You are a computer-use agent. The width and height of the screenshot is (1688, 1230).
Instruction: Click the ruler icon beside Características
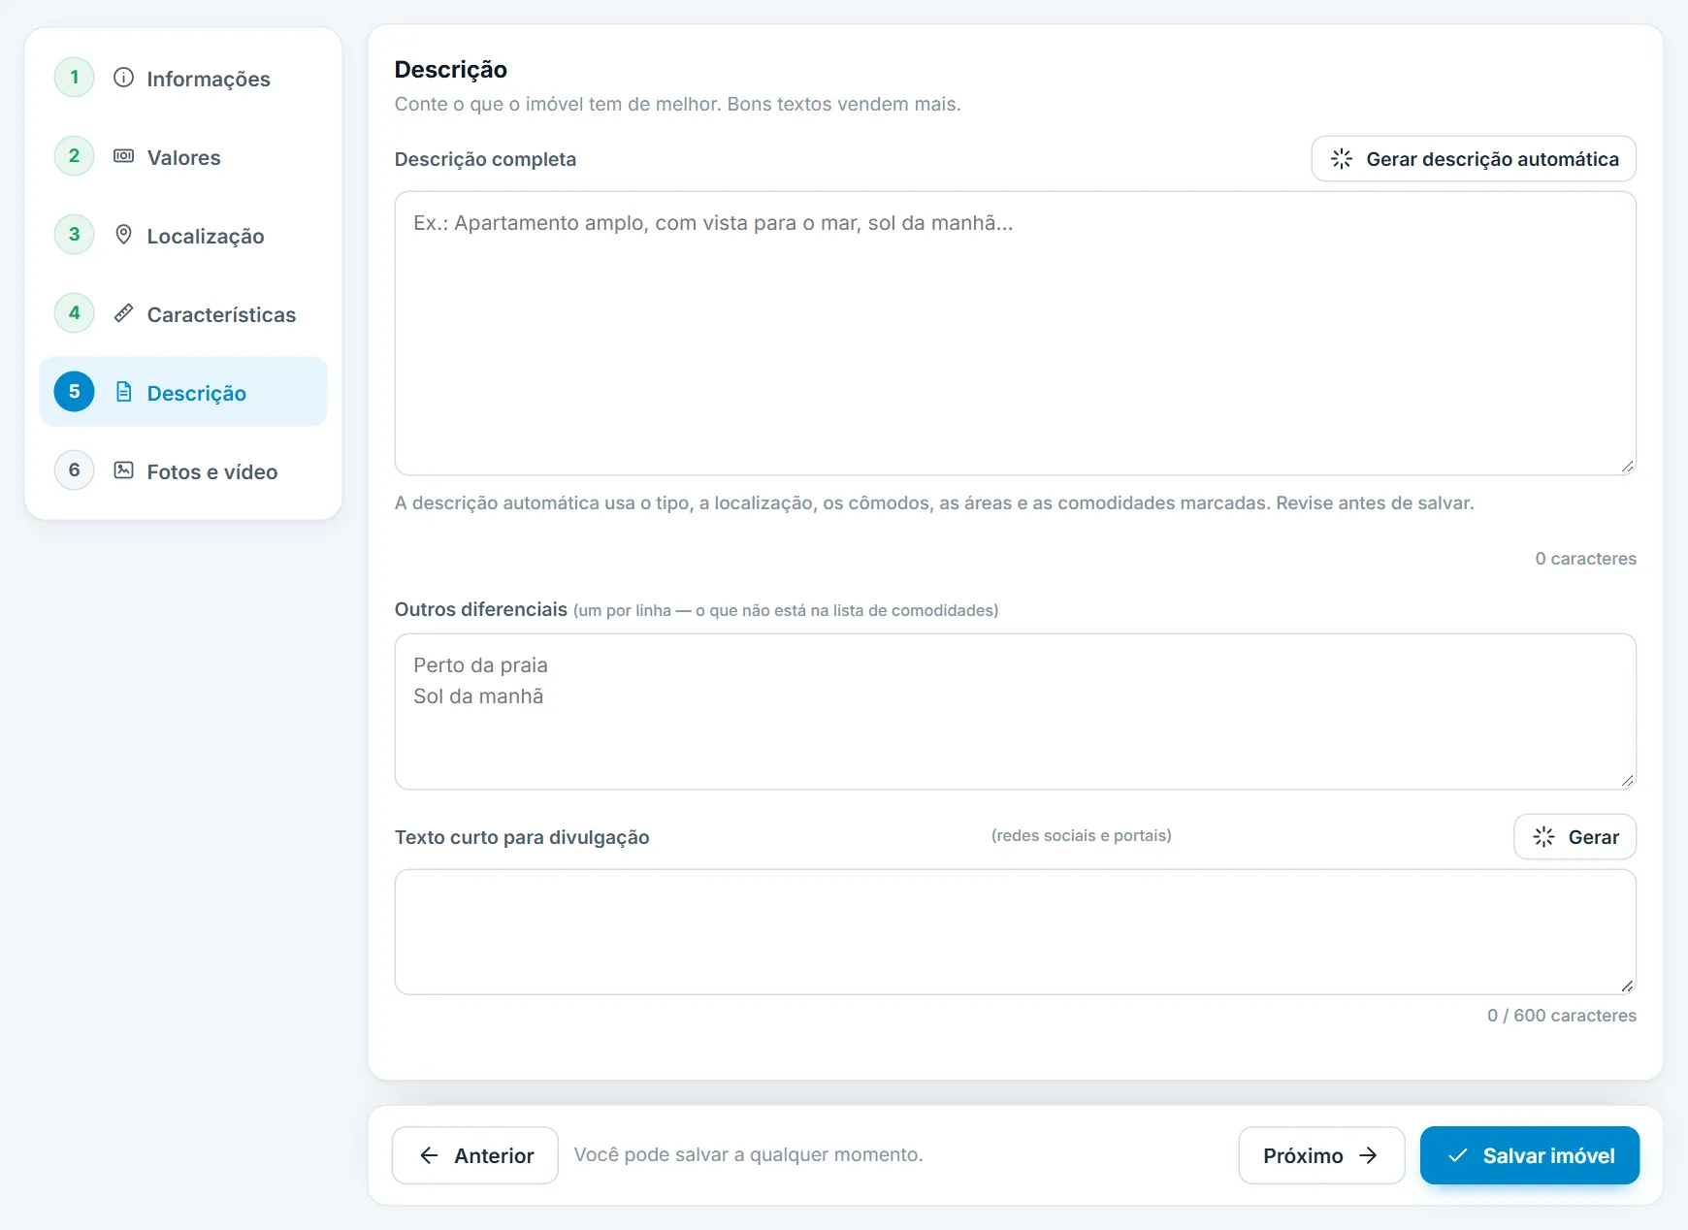point(123,313)
